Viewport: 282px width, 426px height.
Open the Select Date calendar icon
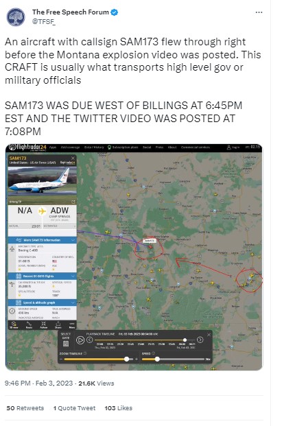pyautogui.click(x=66, y=344)
